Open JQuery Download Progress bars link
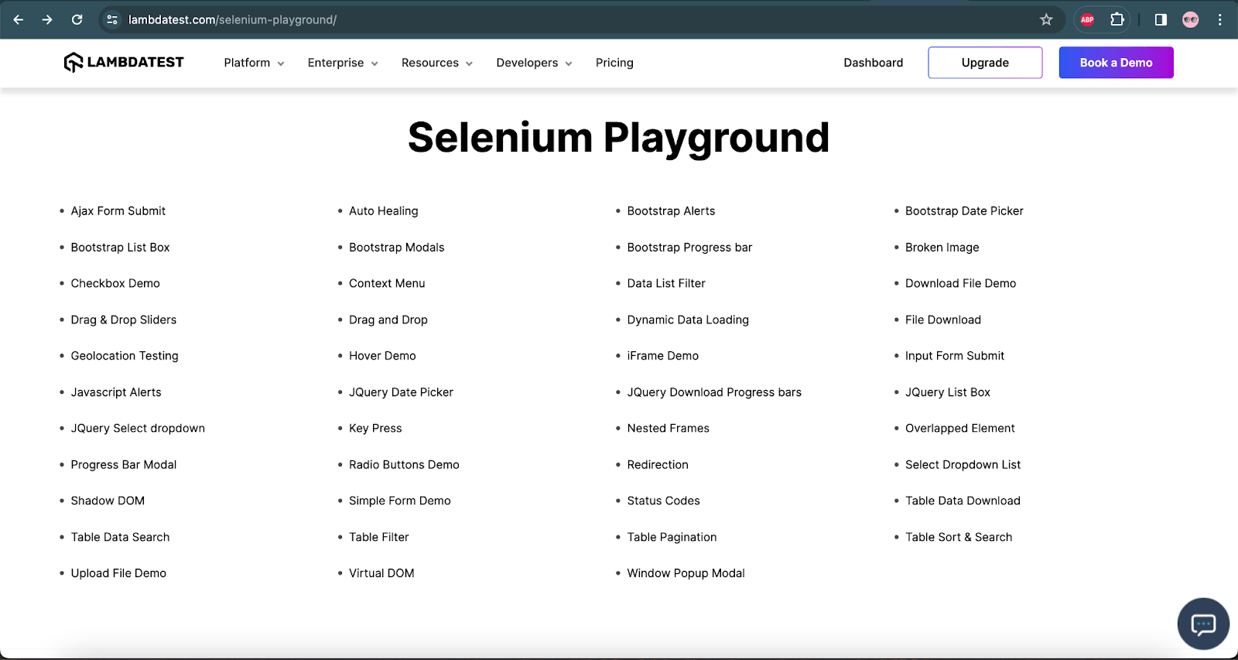 [x=714, y=392]
